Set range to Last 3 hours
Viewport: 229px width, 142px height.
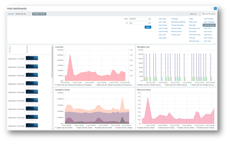(208, 32)
